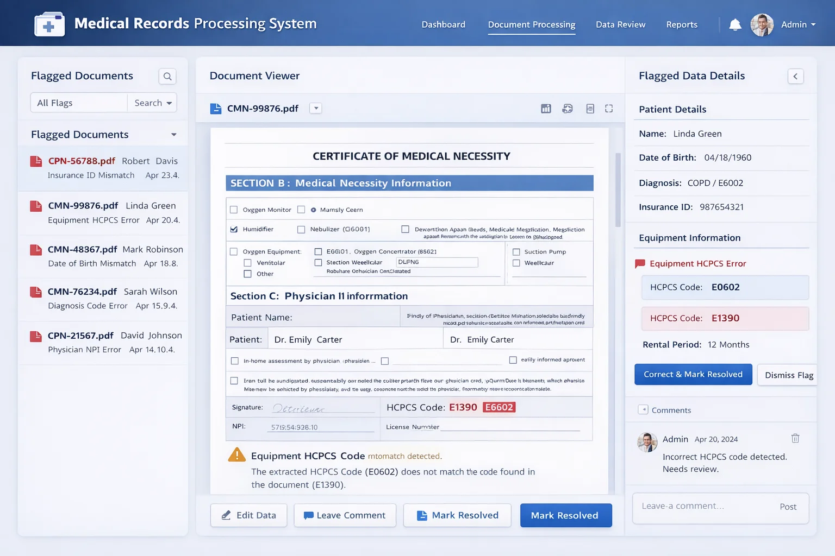Click the CPN-56788.pdf file icon
The height and width of the screenshot is (556, 835).
pyautogui.click(x=36, y=161)
